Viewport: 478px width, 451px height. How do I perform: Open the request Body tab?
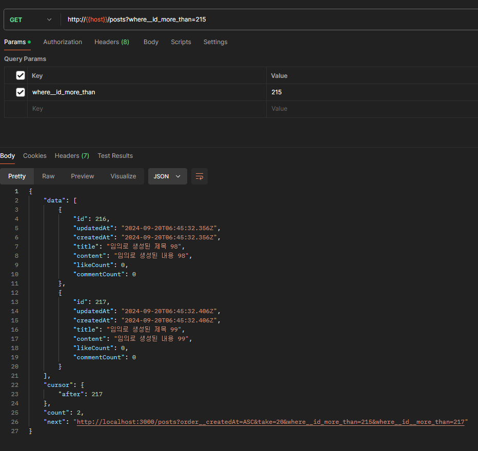point(151,42)
